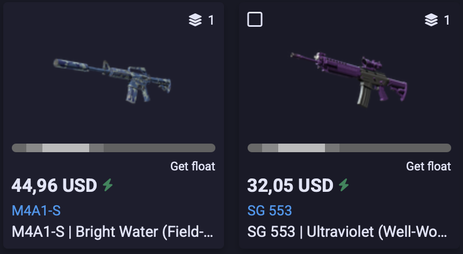Click stack count 1 on M4A1-S card

click(211, 20)
